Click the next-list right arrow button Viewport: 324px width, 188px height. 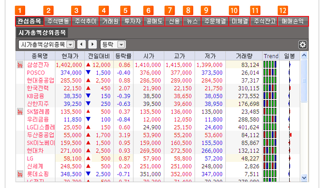pos(92,44)
